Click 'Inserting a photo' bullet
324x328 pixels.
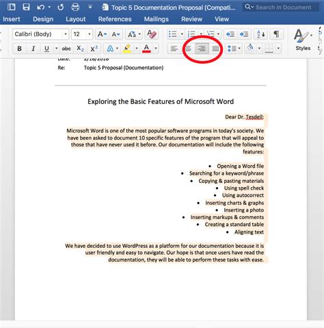[x=244, y=210]
